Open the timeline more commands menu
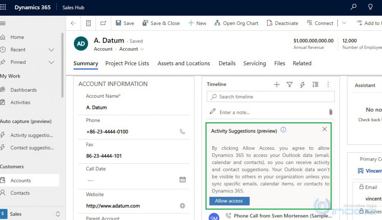 tap(328, 85)
